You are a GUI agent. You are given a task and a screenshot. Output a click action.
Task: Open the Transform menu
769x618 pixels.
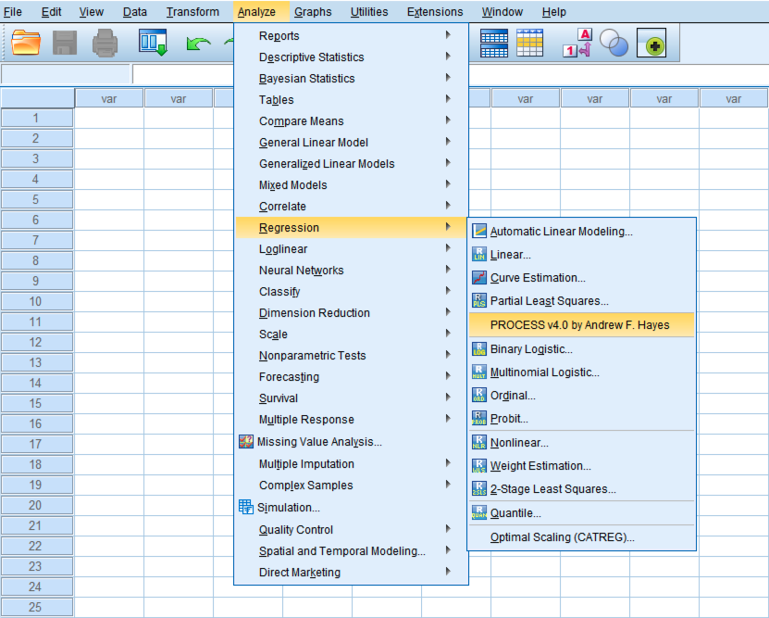tap(192, 11)
